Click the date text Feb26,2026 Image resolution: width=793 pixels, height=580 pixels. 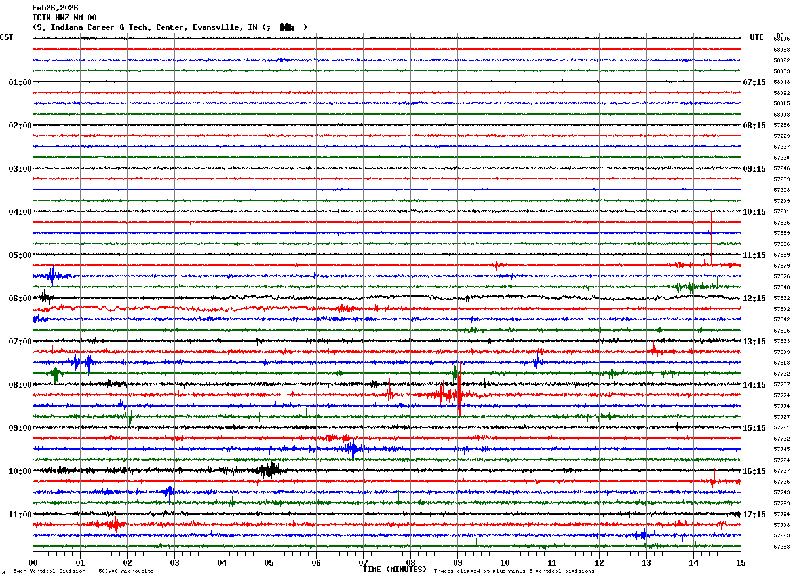tap(55, 8)
